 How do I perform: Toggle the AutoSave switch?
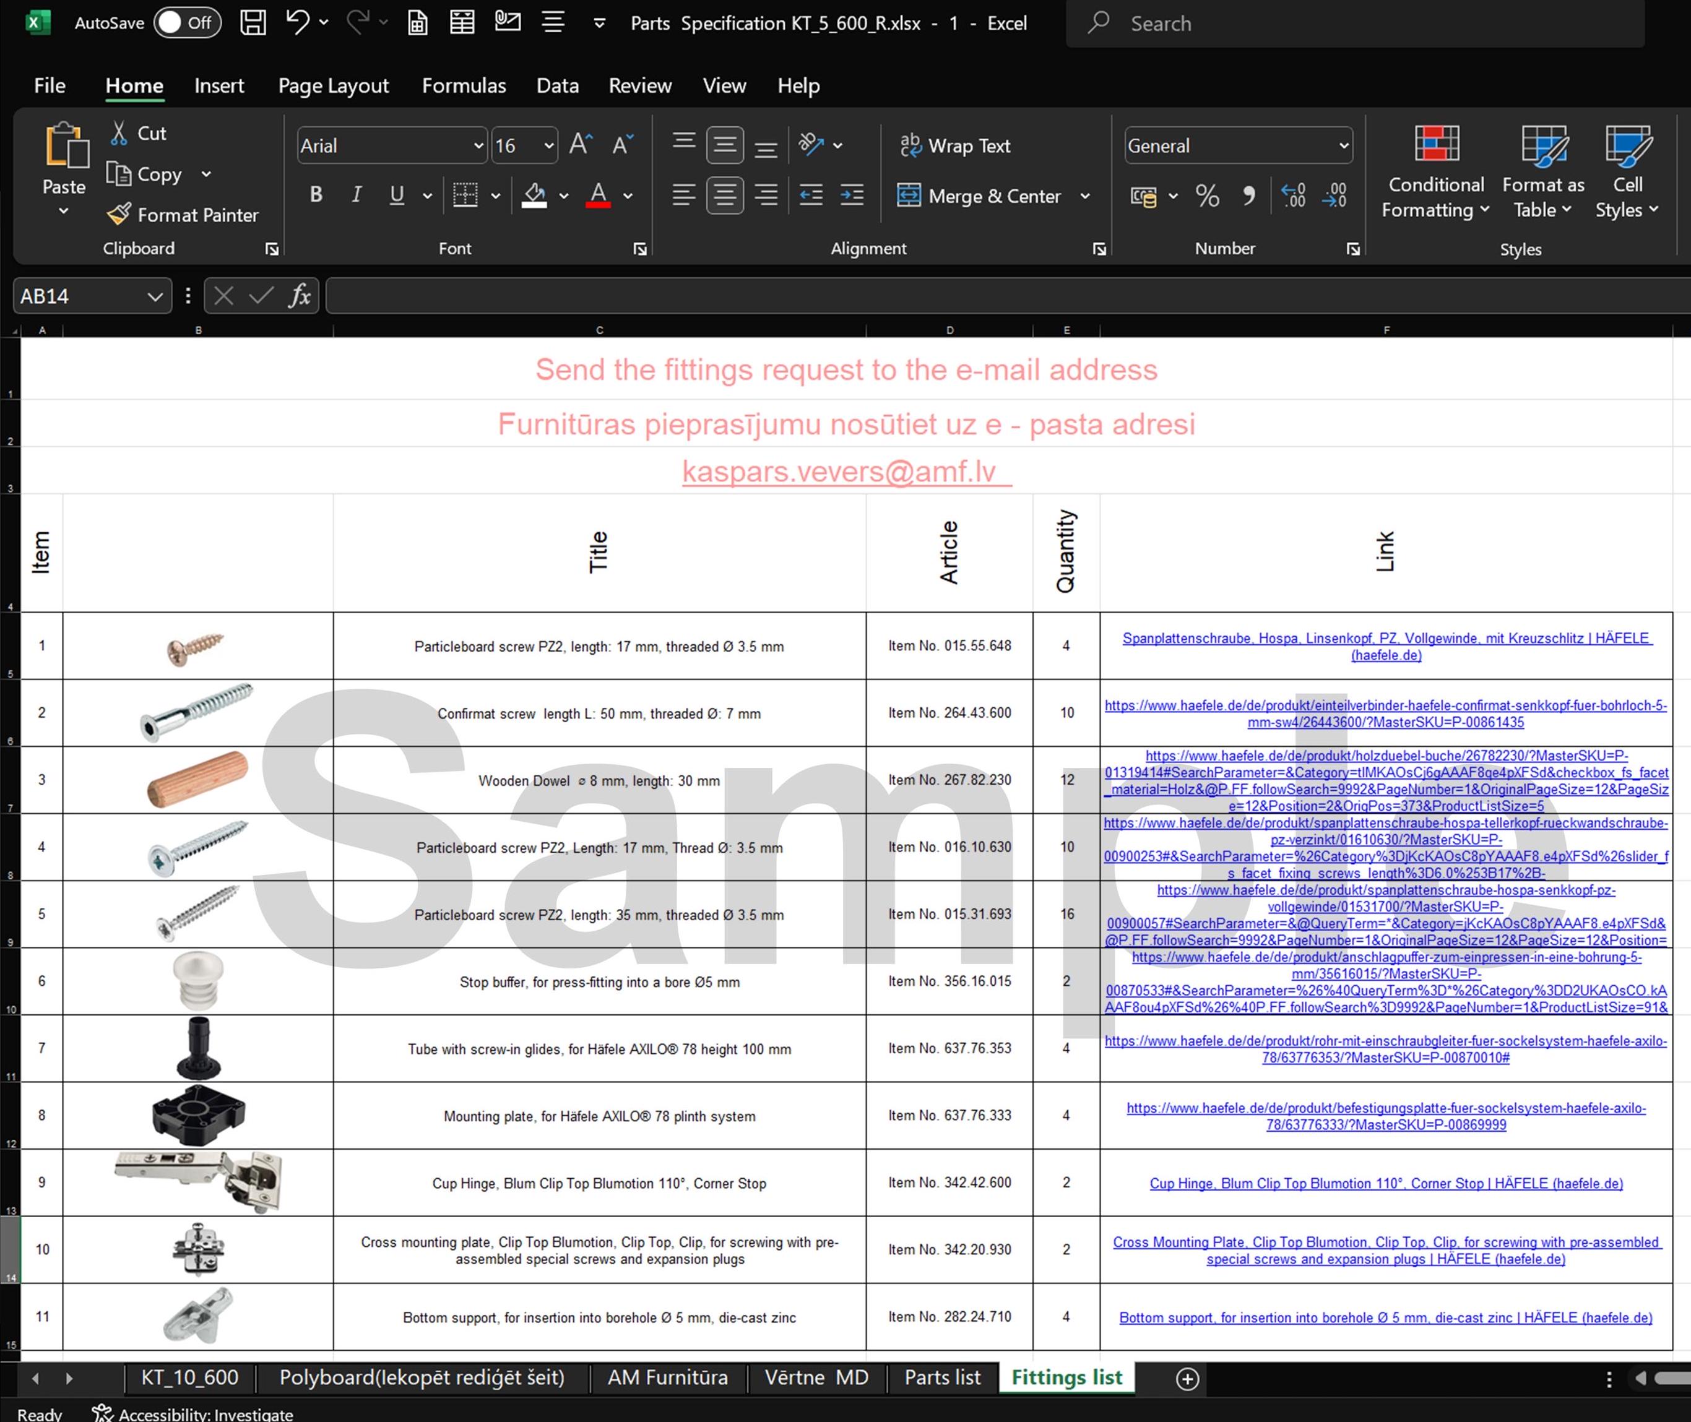[187, 22]
